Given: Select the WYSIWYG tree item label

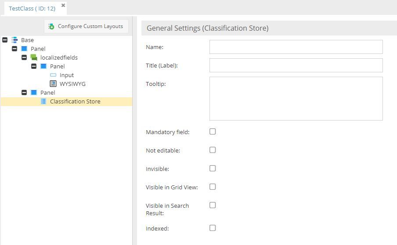Looking at the screenshot, I should pyautogui.click(x=72, y=84).
